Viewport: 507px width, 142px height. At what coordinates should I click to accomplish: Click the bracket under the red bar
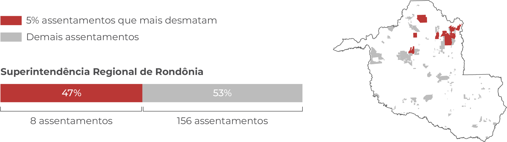coord(71,109)
